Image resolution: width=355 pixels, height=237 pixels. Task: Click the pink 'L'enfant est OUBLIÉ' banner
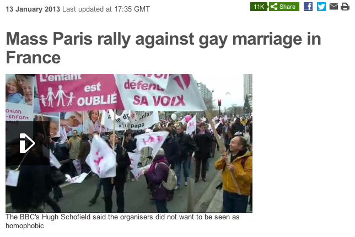[x=78, y=93]
